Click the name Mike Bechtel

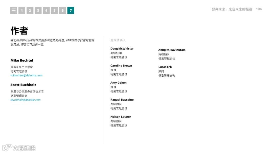22,60
